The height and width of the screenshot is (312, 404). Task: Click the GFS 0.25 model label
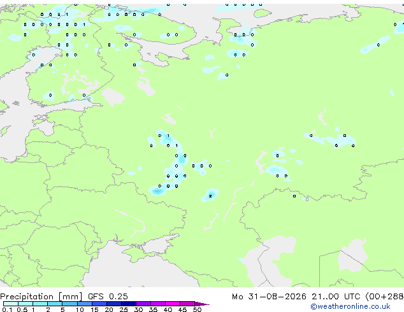pos(108,297)
